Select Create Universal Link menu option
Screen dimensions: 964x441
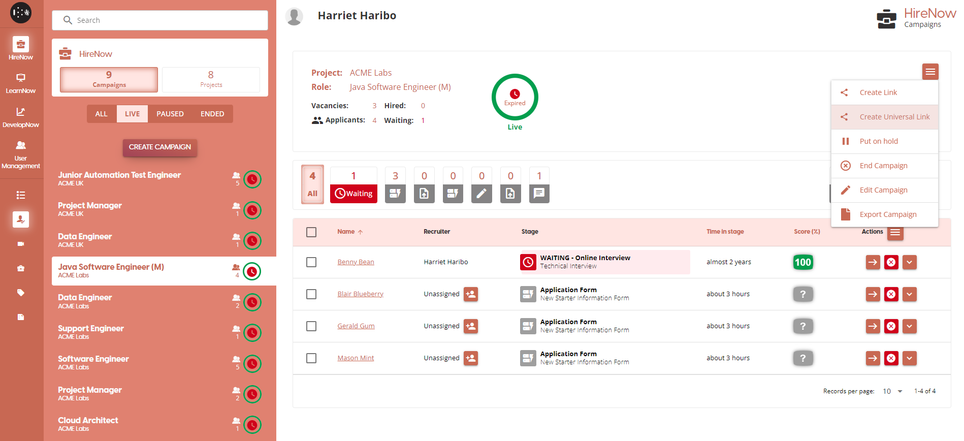click(x=894, y=117)
